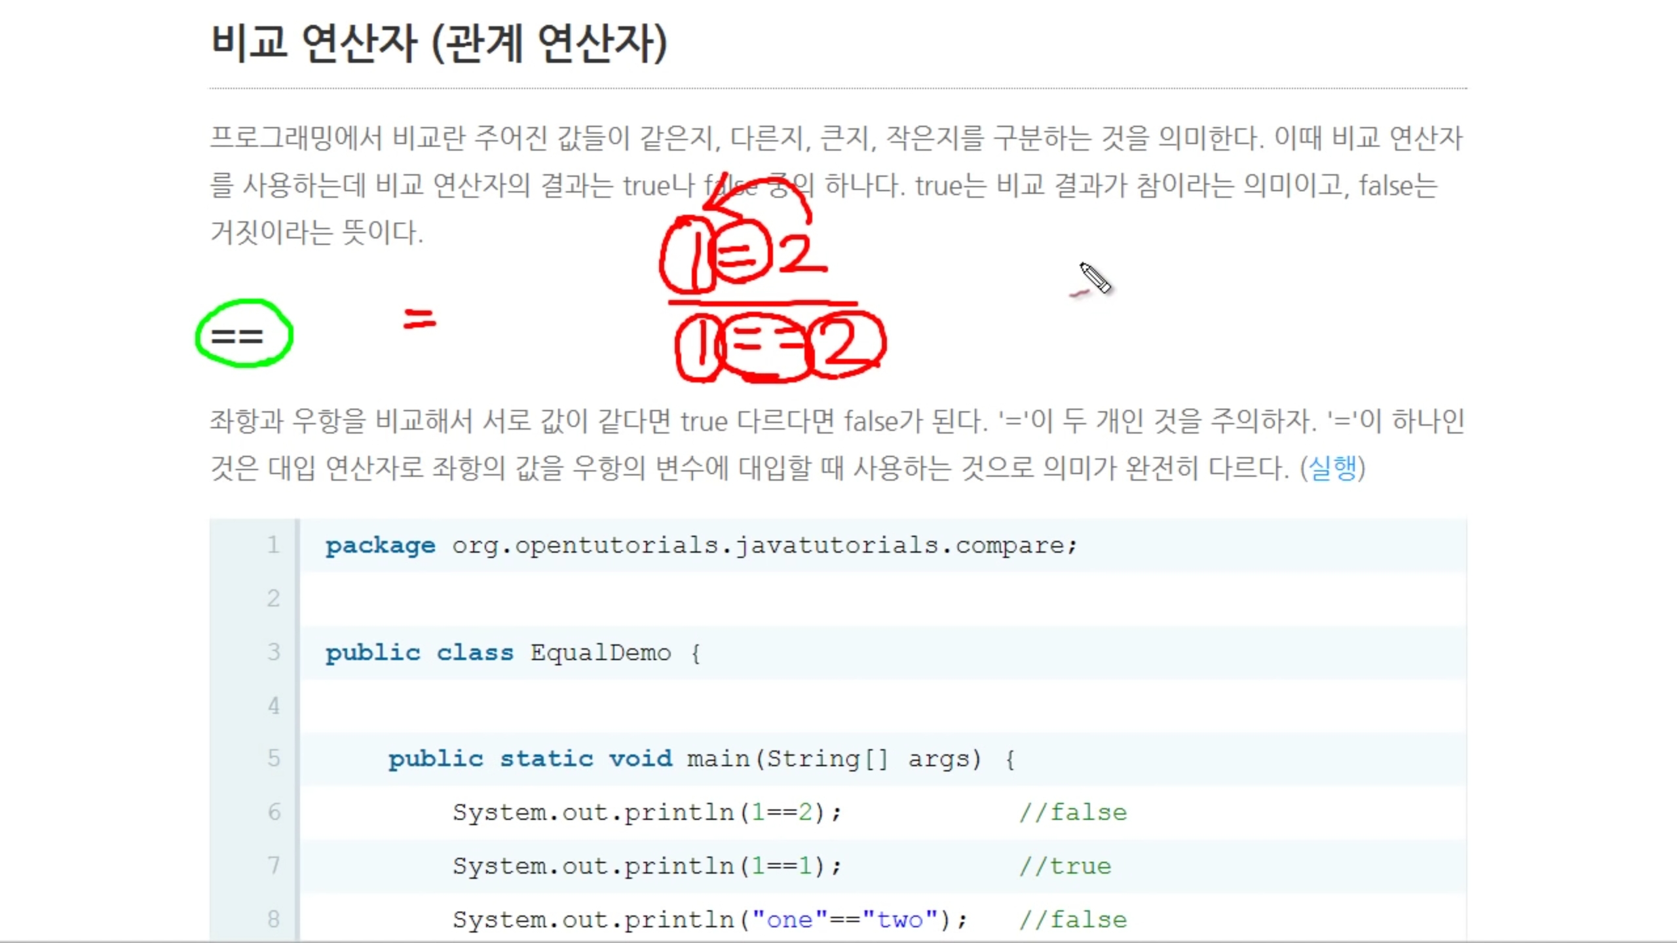Click the '//false' comment on line 8
This screenshot has height=943, width=1677.
tap(1073, 920)
